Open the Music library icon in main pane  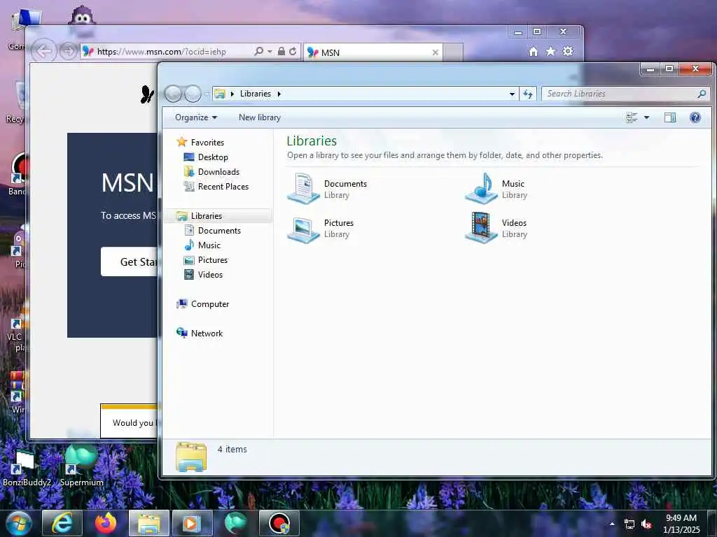coord(481,188)
